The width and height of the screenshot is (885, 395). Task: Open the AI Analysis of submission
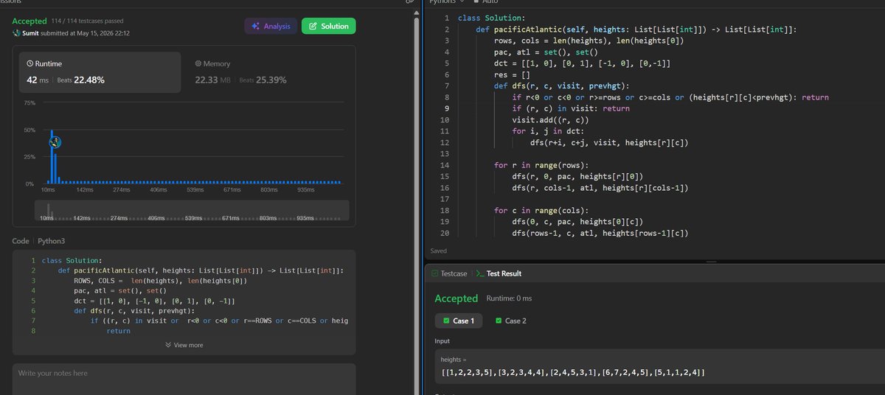pos(271,26)
